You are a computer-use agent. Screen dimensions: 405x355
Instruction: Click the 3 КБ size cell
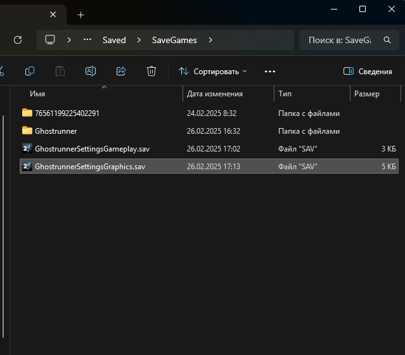(x=389, y=149)
